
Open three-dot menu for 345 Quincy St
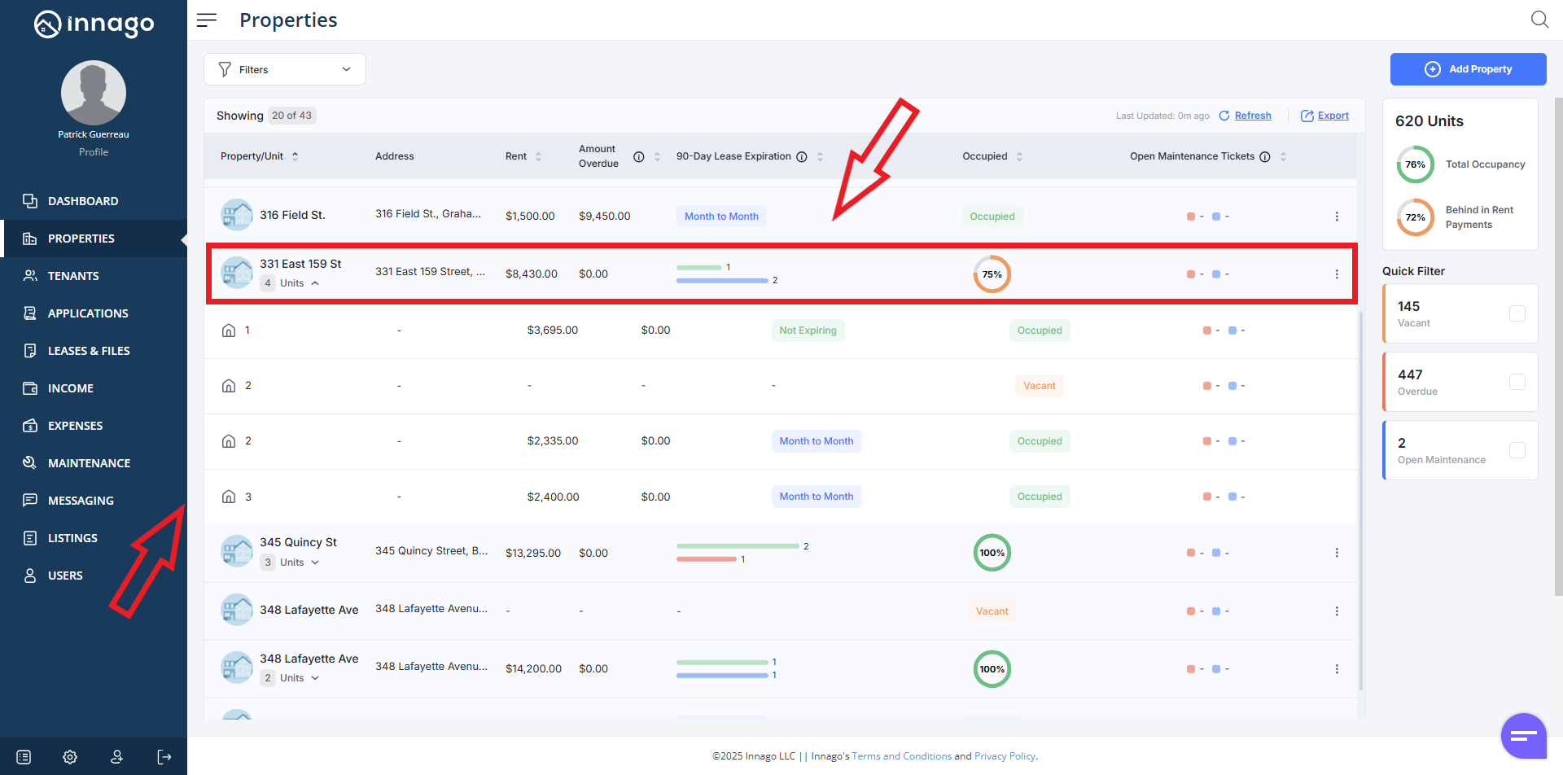click(1337, 553)
